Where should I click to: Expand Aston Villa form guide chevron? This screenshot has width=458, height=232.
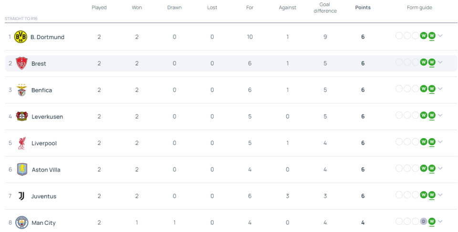[440, 169]
